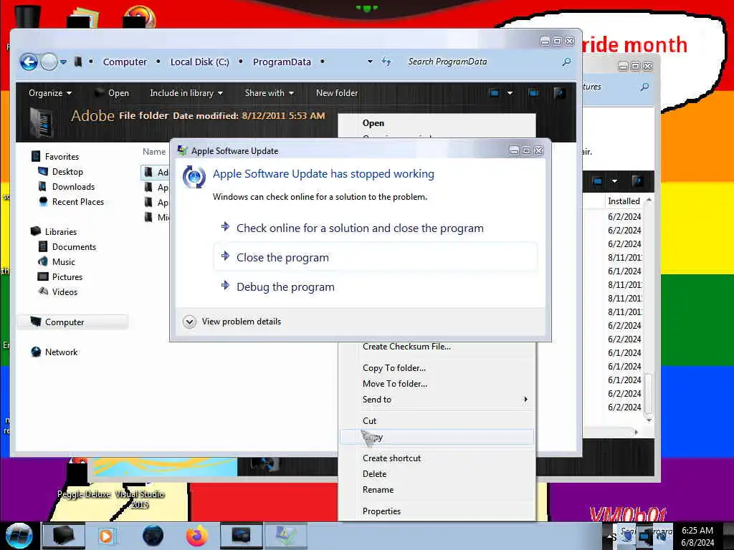Click the Peggle Deluxe desktop icon
The image size is (734, 550).
(83, 478)
